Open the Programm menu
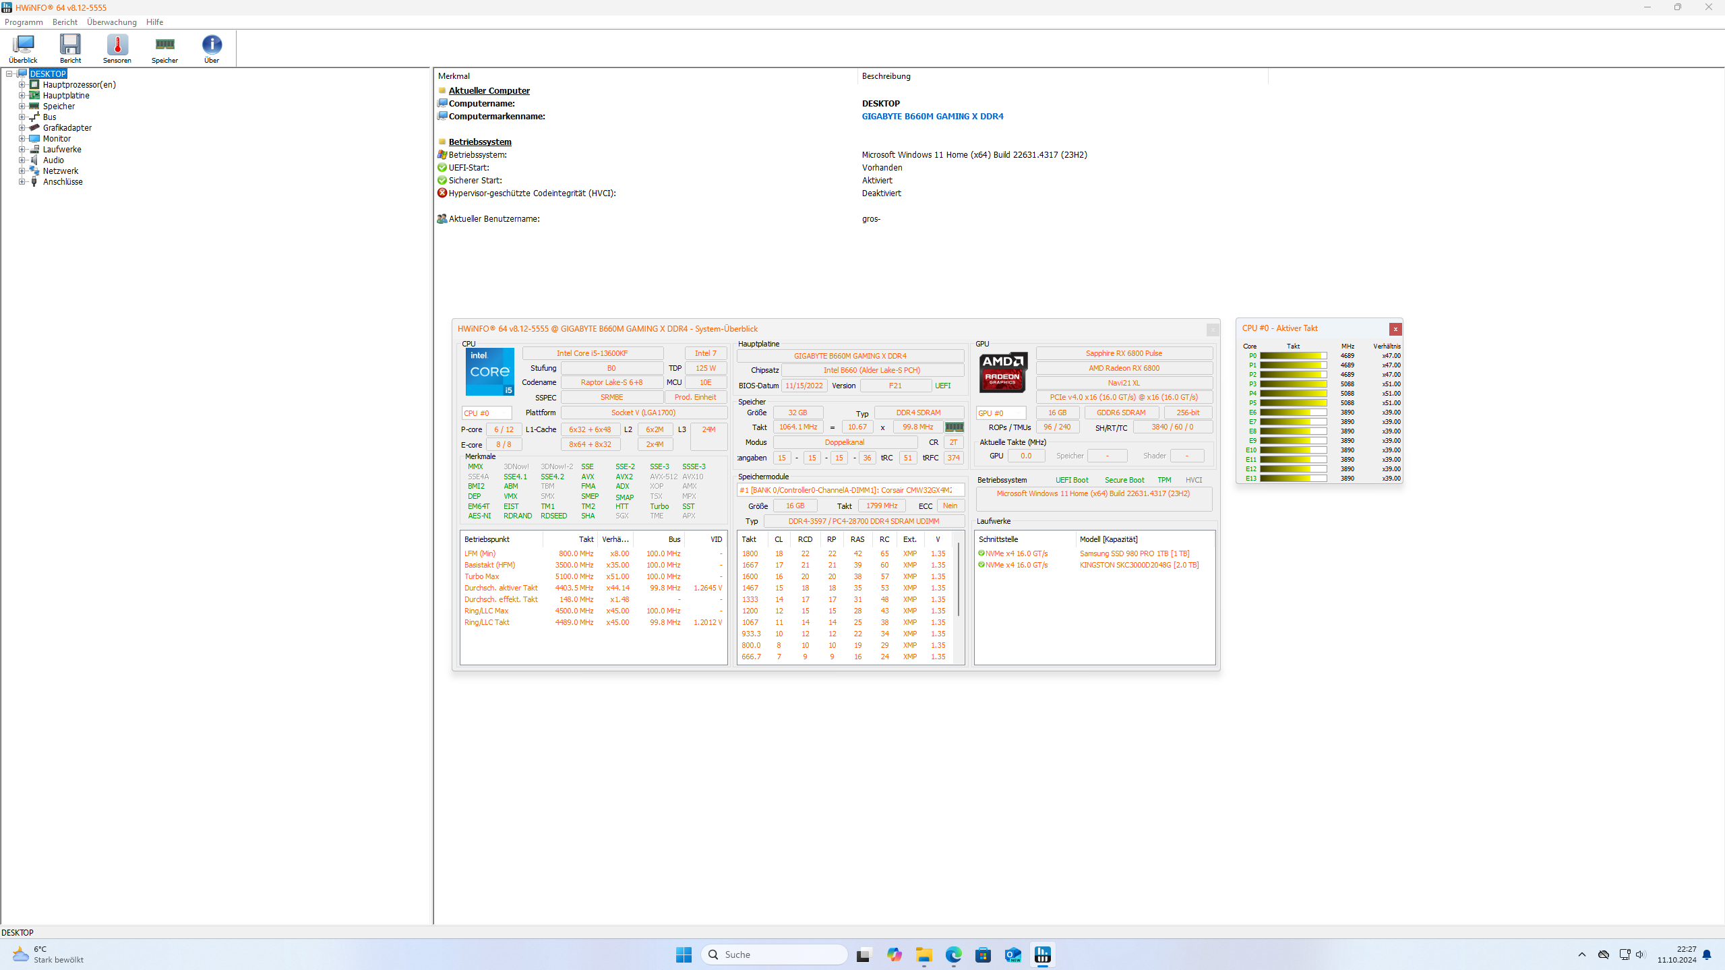 point(24,22)
